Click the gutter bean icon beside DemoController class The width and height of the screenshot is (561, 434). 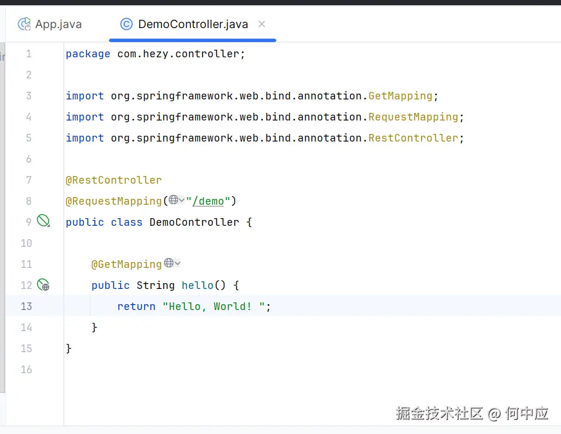pyautogui.click(x=43, y=221)
